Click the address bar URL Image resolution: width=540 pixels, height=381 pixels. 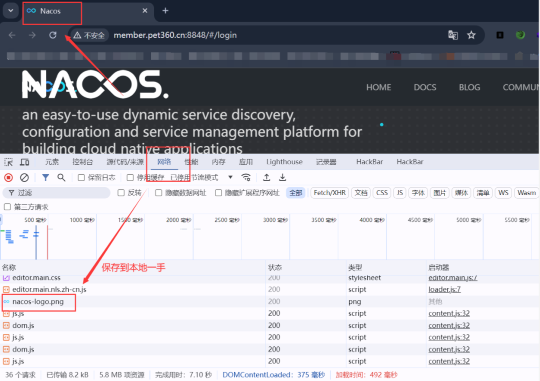click(x=175, y=35)
